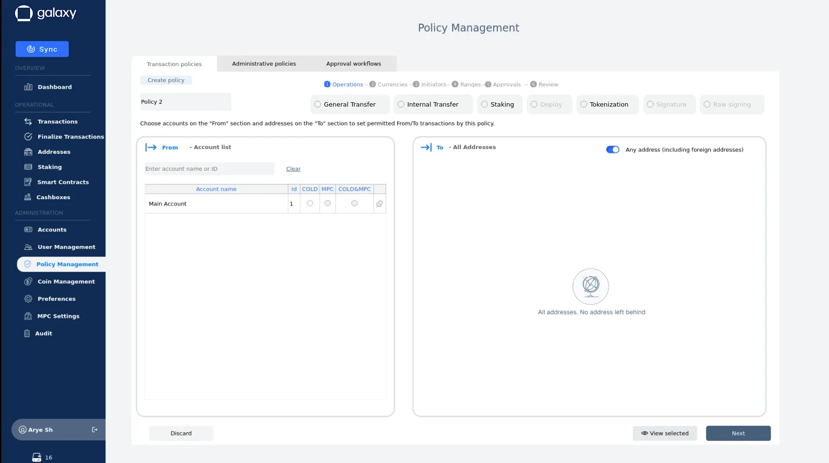
Task: Click the View selected button
Action: pos(665,433)
